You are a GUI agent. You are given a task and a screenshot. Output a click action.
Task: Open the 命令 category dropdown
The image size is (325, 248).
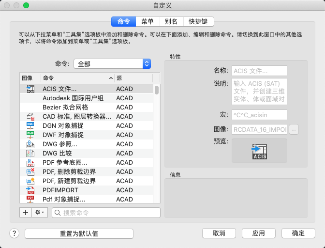point(112,64)
